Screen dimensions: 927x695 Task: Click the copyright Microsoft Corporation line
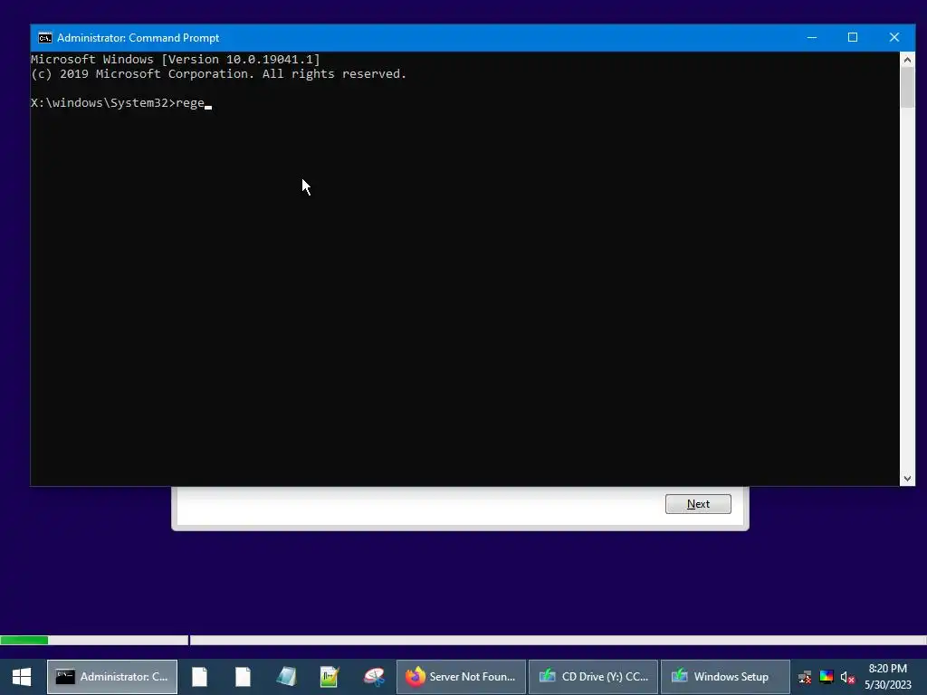point(219,74)
